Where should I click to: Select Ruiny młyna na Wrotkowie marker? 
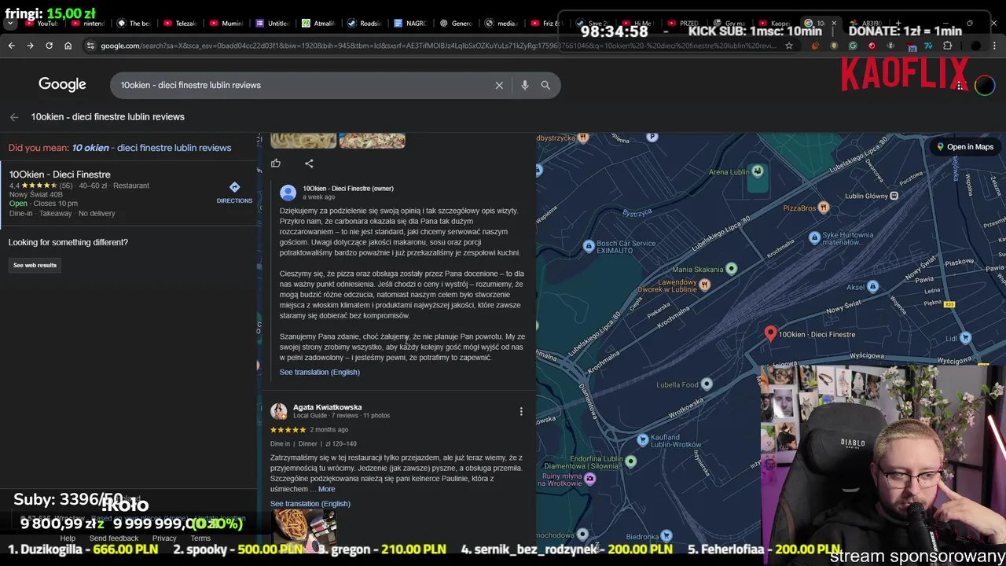590,478
